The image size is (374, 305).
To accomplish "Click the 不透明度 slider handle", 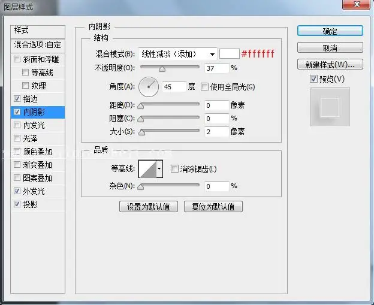I will point(162,69).
